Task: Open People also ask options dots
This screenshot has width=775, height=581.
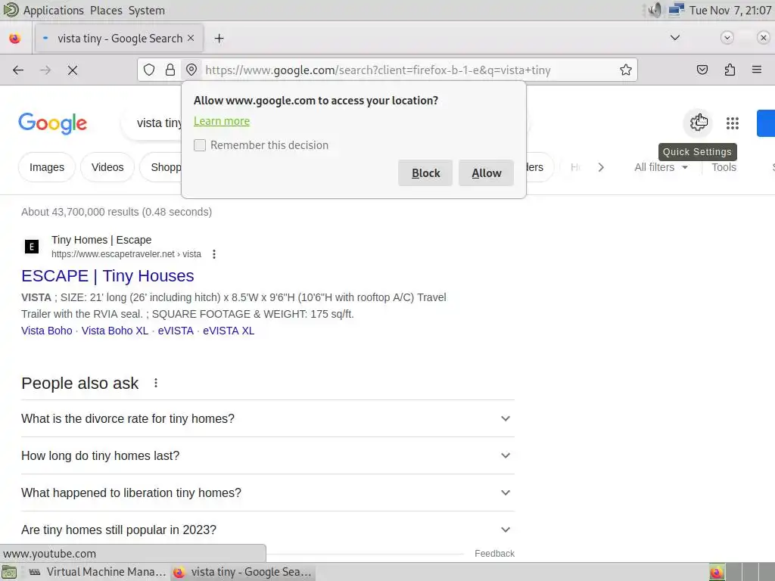Action: (x=156, y=383)
